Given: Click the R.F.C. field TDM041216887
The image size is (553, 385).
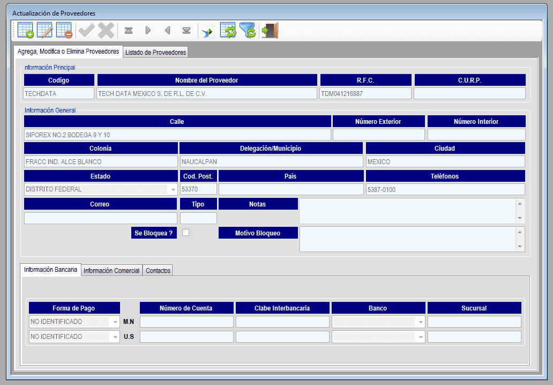Looking at the screenshot, I should pyautogui.click(x=365, y=93).
